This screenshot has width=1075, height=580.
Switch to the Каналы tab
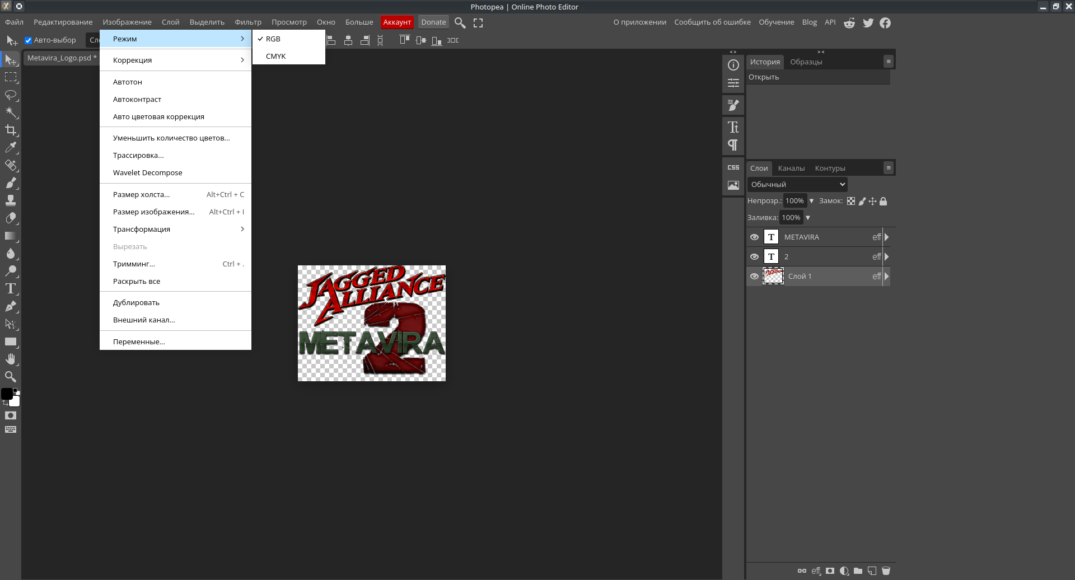coord(791,169)
